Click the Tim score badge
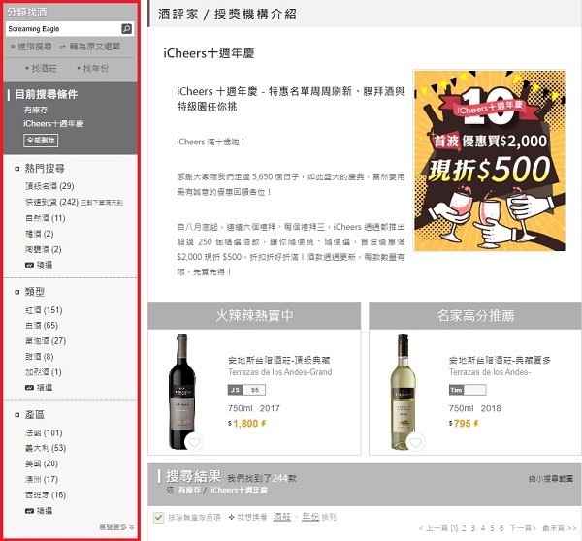The image size is (582, 541). point(468,390)
